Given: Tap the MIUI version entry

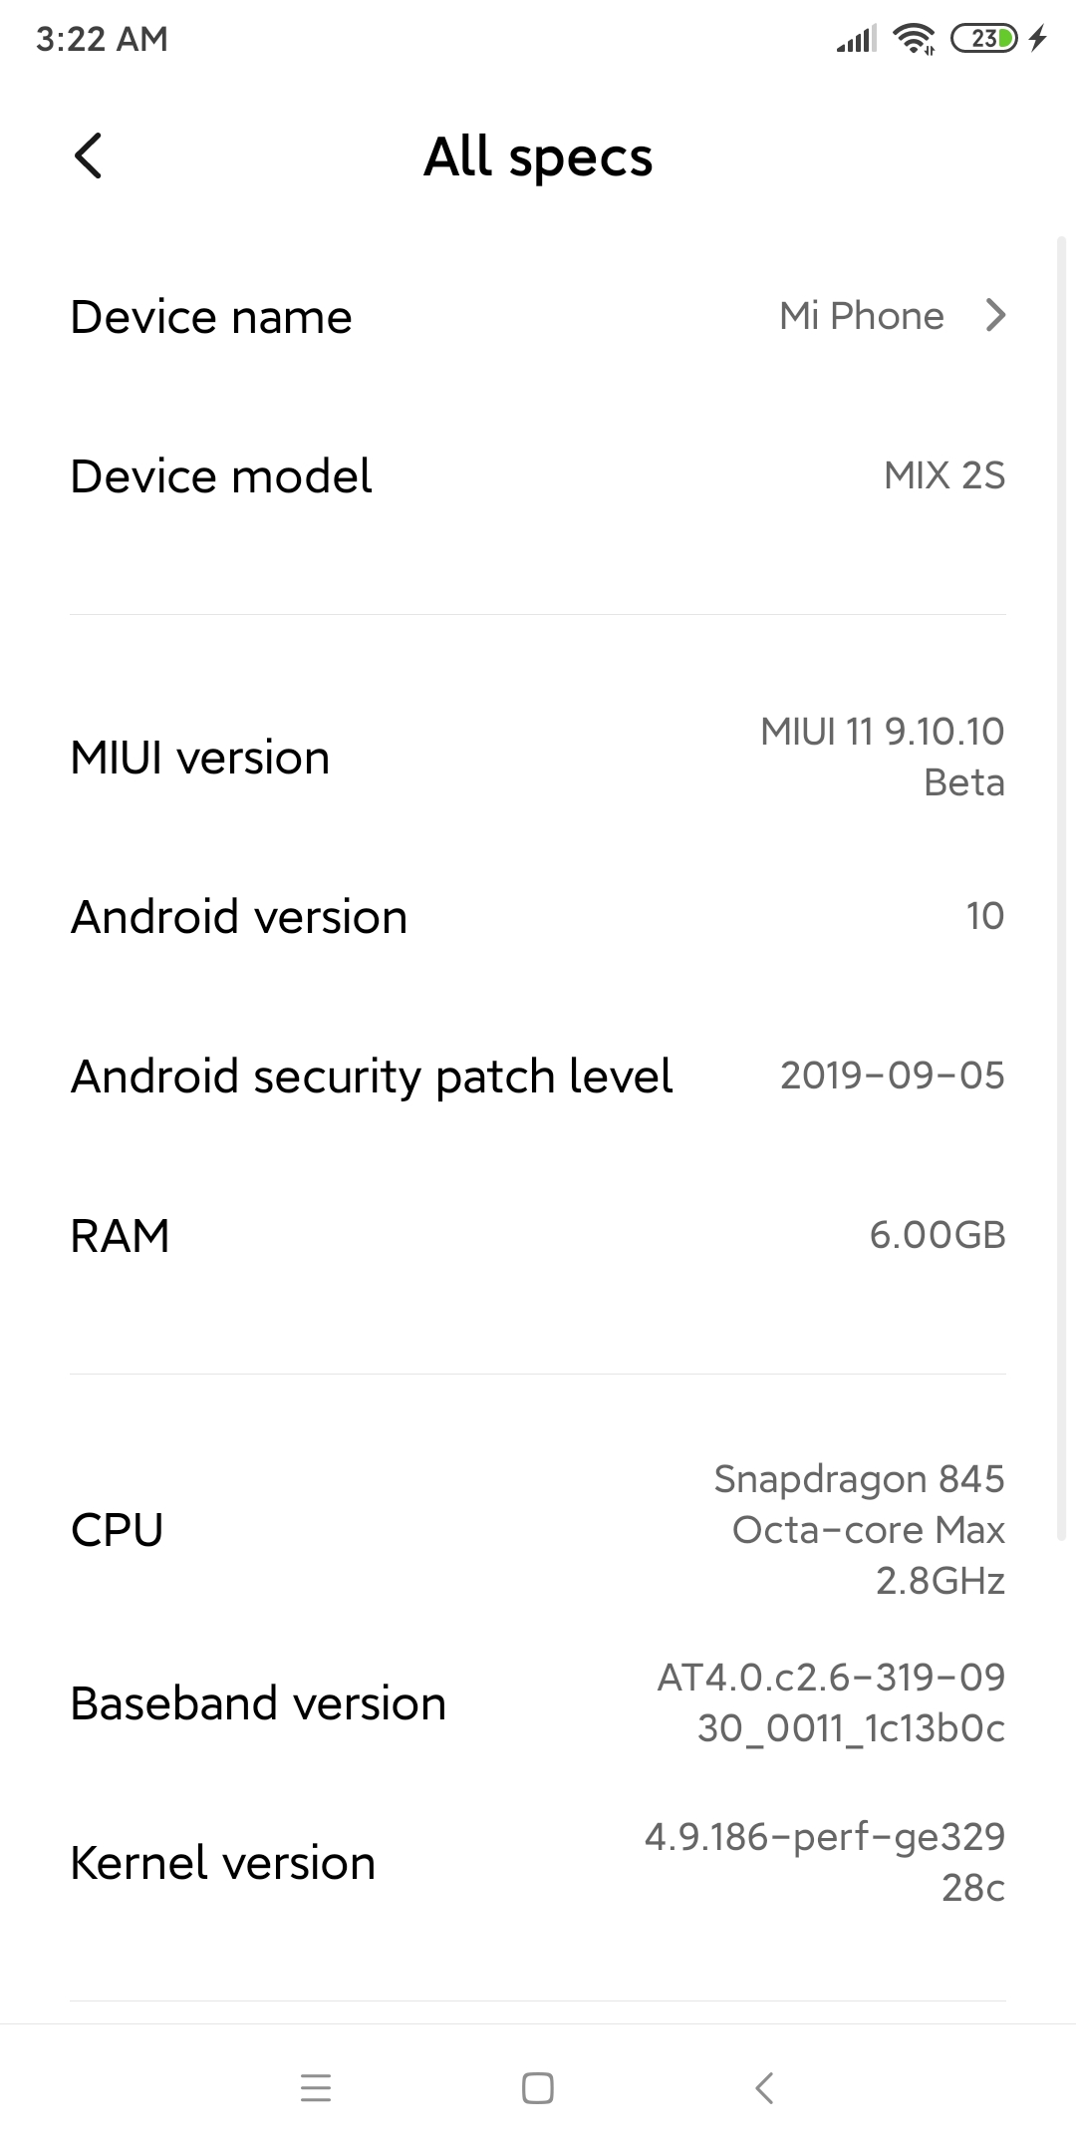Looking at the screenshot, I should click(538, 758).
